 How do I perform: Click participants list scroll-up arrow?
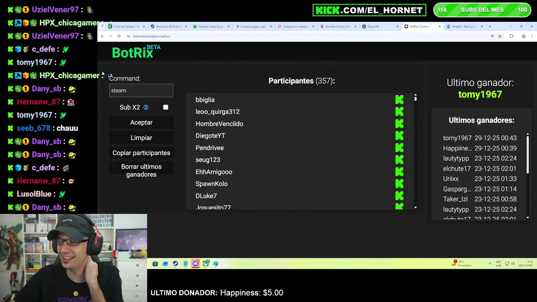[415, 95]
